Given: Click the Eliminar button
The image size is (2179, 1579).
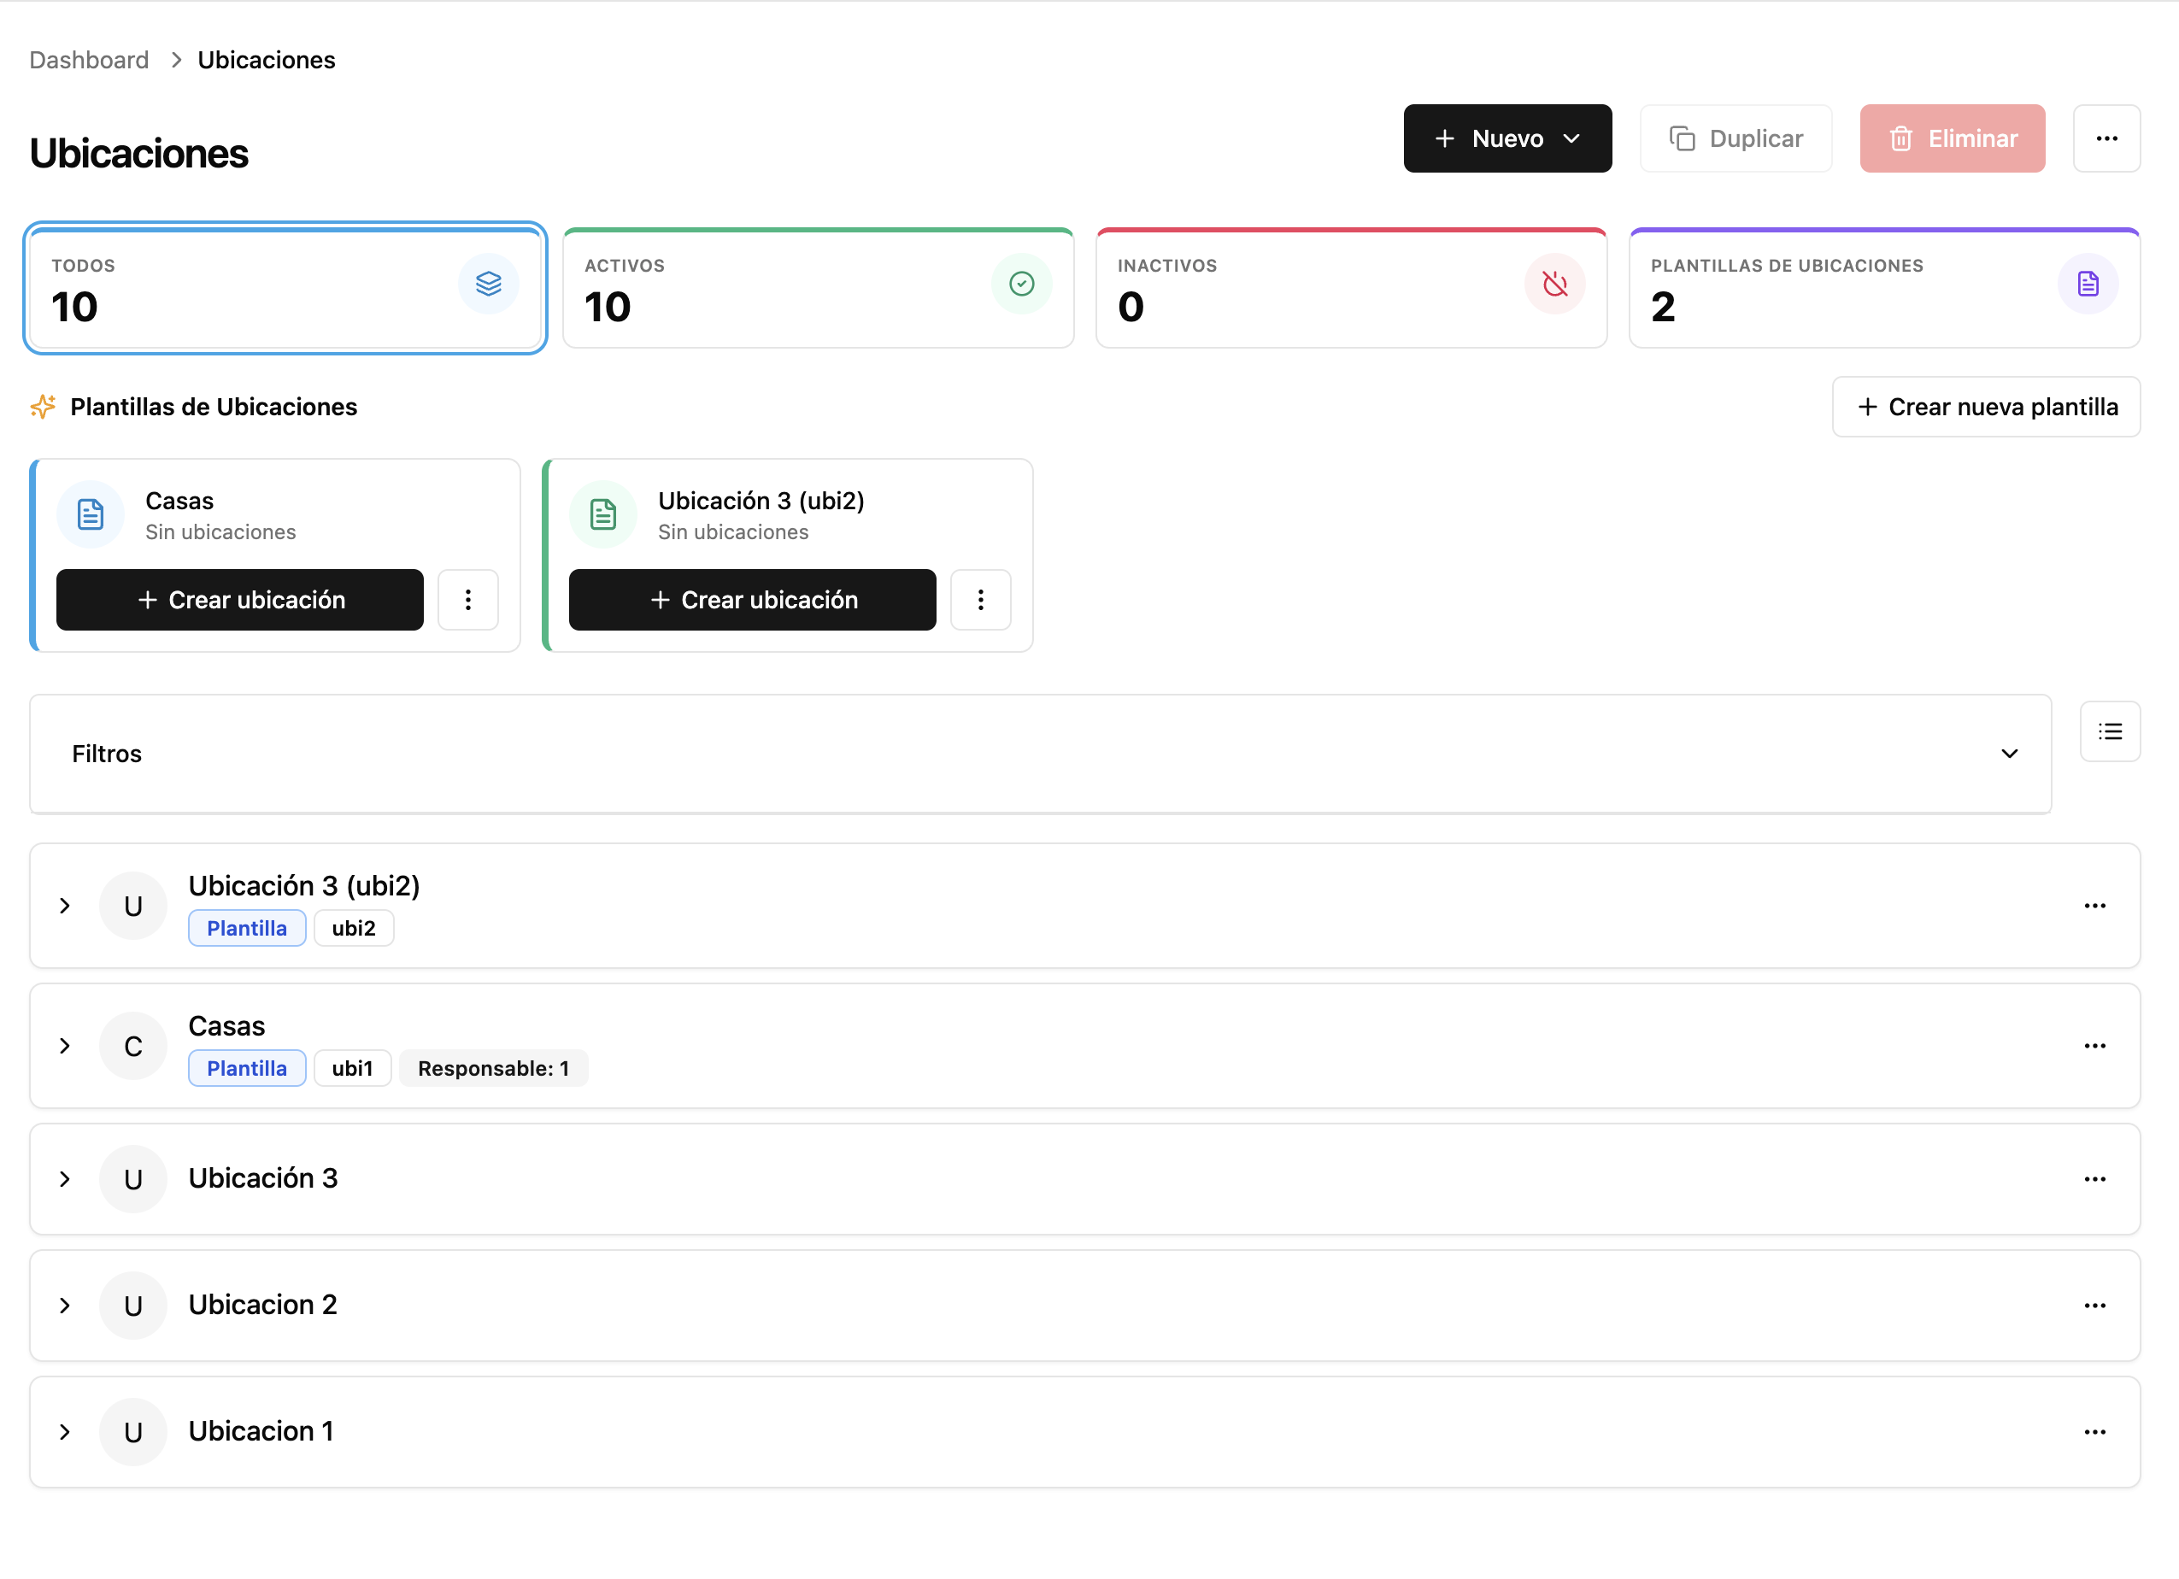Looking at the screenshot, I should (x=1953, y=138).
